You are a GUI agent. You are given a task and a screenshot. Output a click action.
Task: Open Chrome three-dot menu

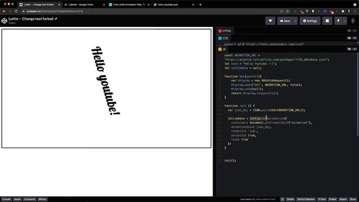coord(355,11)
